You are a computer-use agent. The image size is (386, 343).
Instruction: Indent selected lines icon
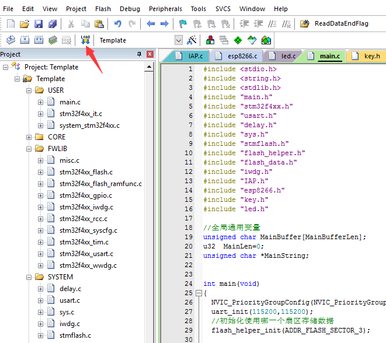244,24
